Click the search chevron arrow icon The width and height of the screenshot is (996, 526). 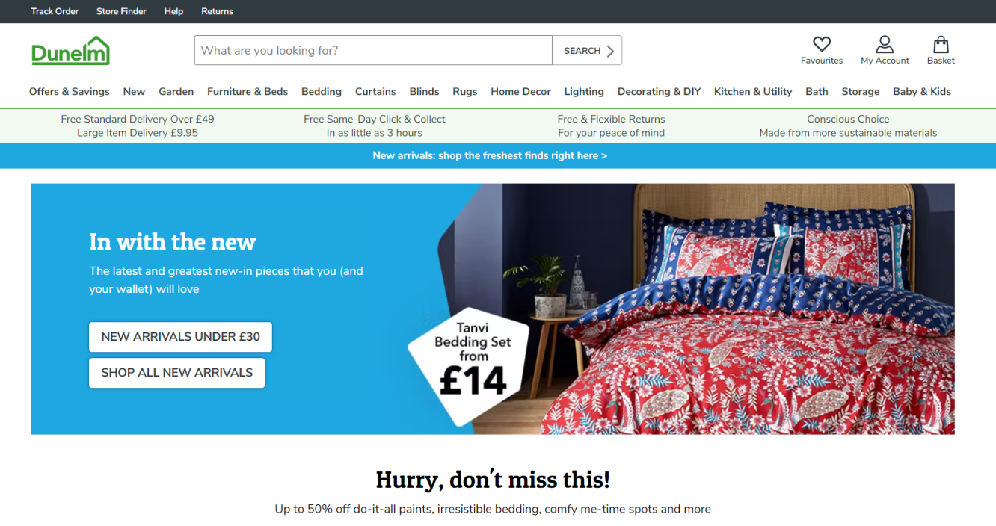(610, 51)
